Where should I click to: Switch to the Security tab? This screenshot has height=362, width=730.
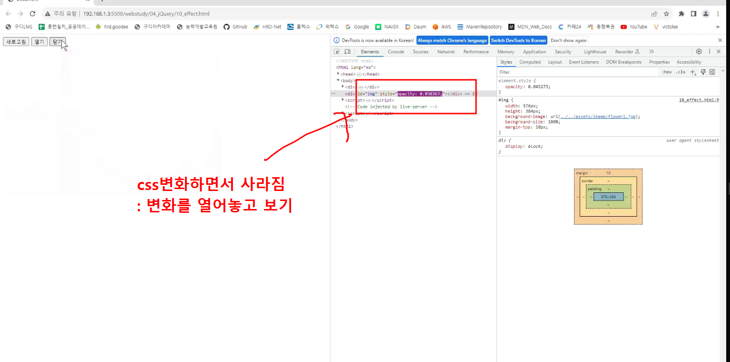tap(563, 52)
